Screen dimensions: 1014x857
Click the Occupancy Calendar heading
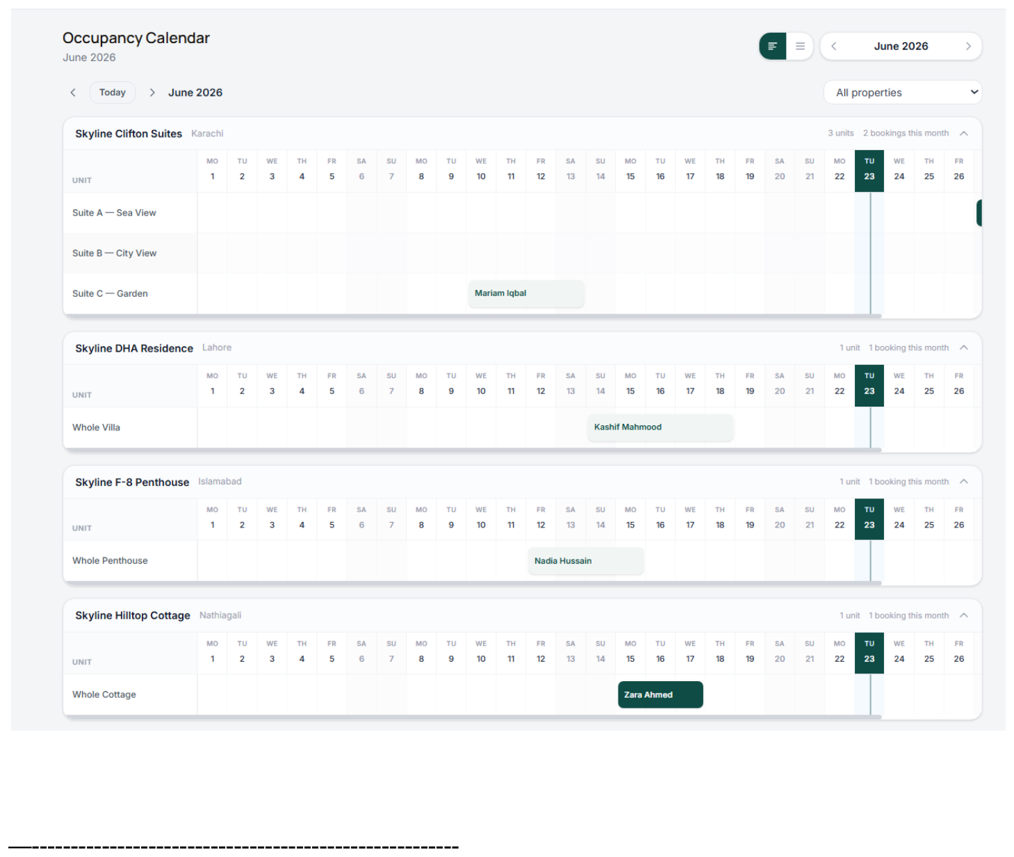136,38
